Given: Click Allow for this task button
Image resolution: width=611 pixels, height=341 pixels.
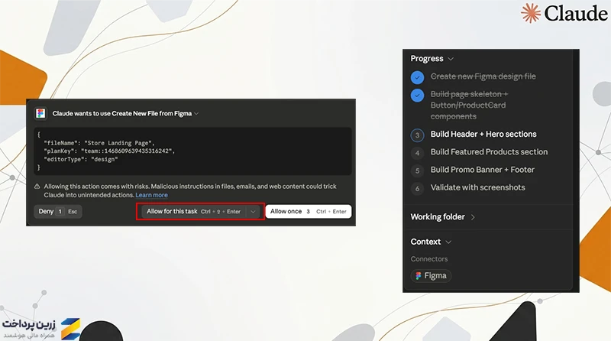Looking at the screenshot, I should tap(194, 212).
